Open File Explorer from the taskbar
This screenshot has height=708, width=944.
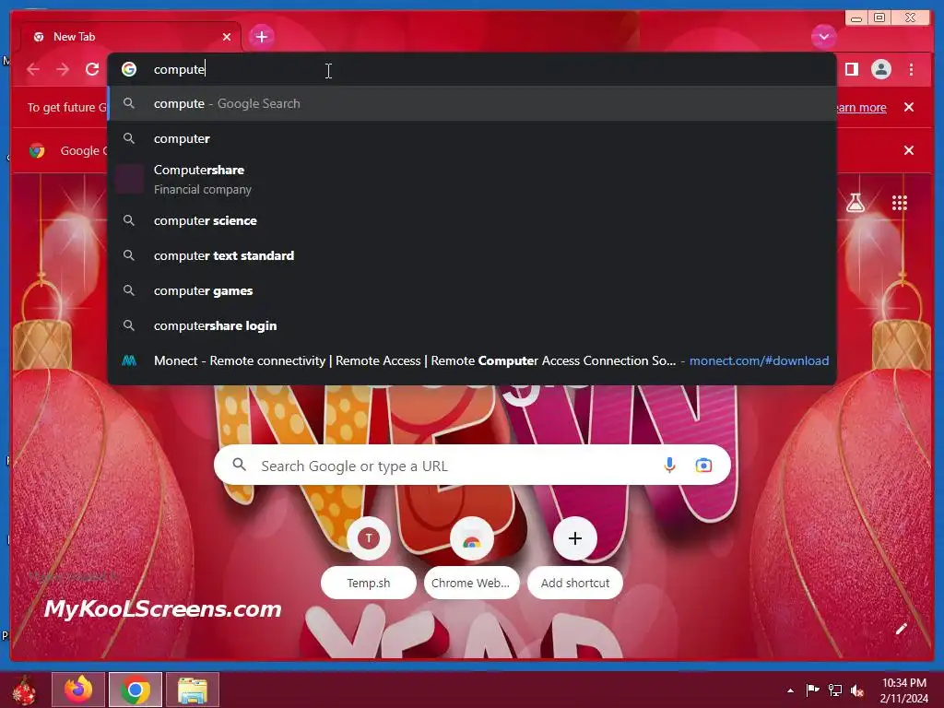click(193, 690)
